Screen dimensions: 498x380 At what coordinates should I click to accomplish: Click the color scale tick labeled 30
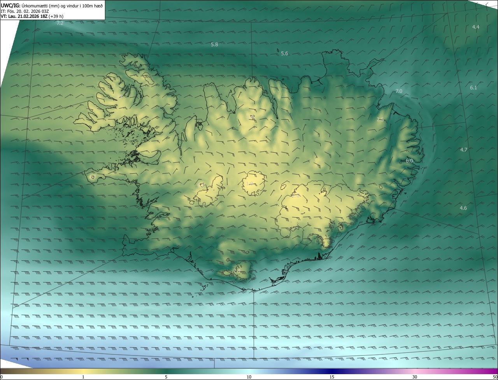click(415, 377)
